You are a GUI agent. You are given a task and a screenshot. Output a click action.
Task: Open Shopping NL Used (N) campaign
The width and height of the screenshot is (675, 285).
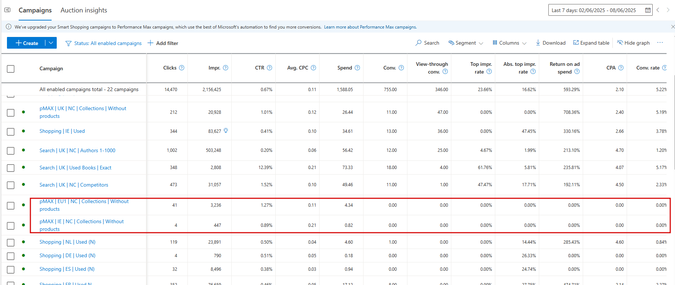(x=67, y=242)
